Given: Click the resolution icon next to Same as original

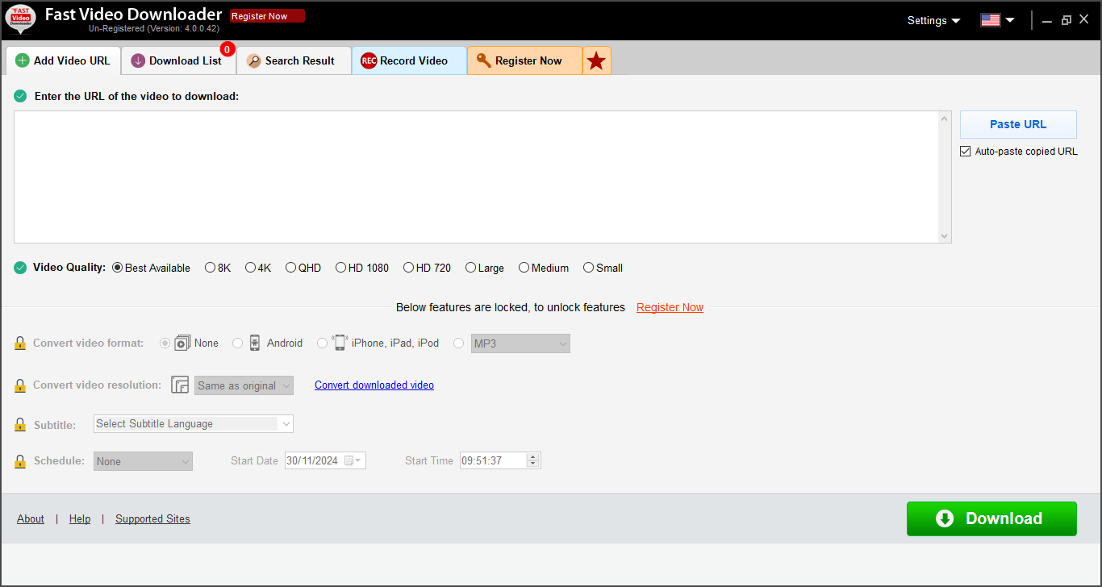Looking at the screenshot, I should [180, 385].
